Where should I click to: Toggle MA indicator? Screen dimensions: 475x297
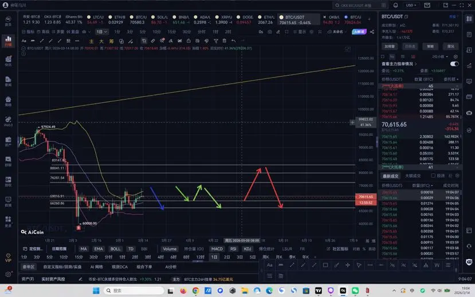(x=83, y=249)
